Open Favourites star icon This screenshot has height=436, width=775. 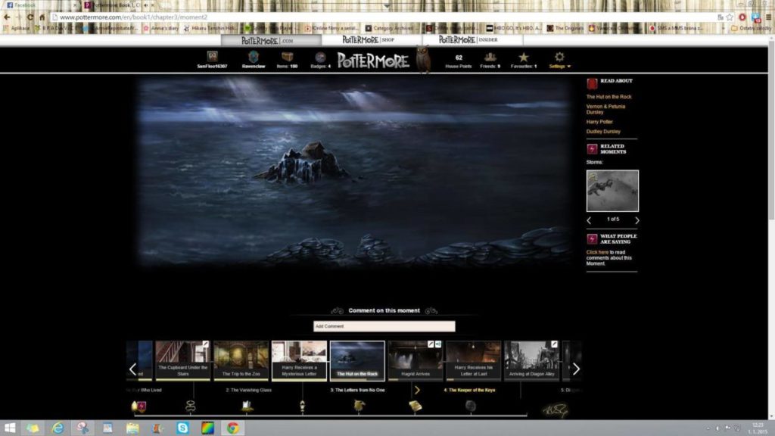coord(524,57)
